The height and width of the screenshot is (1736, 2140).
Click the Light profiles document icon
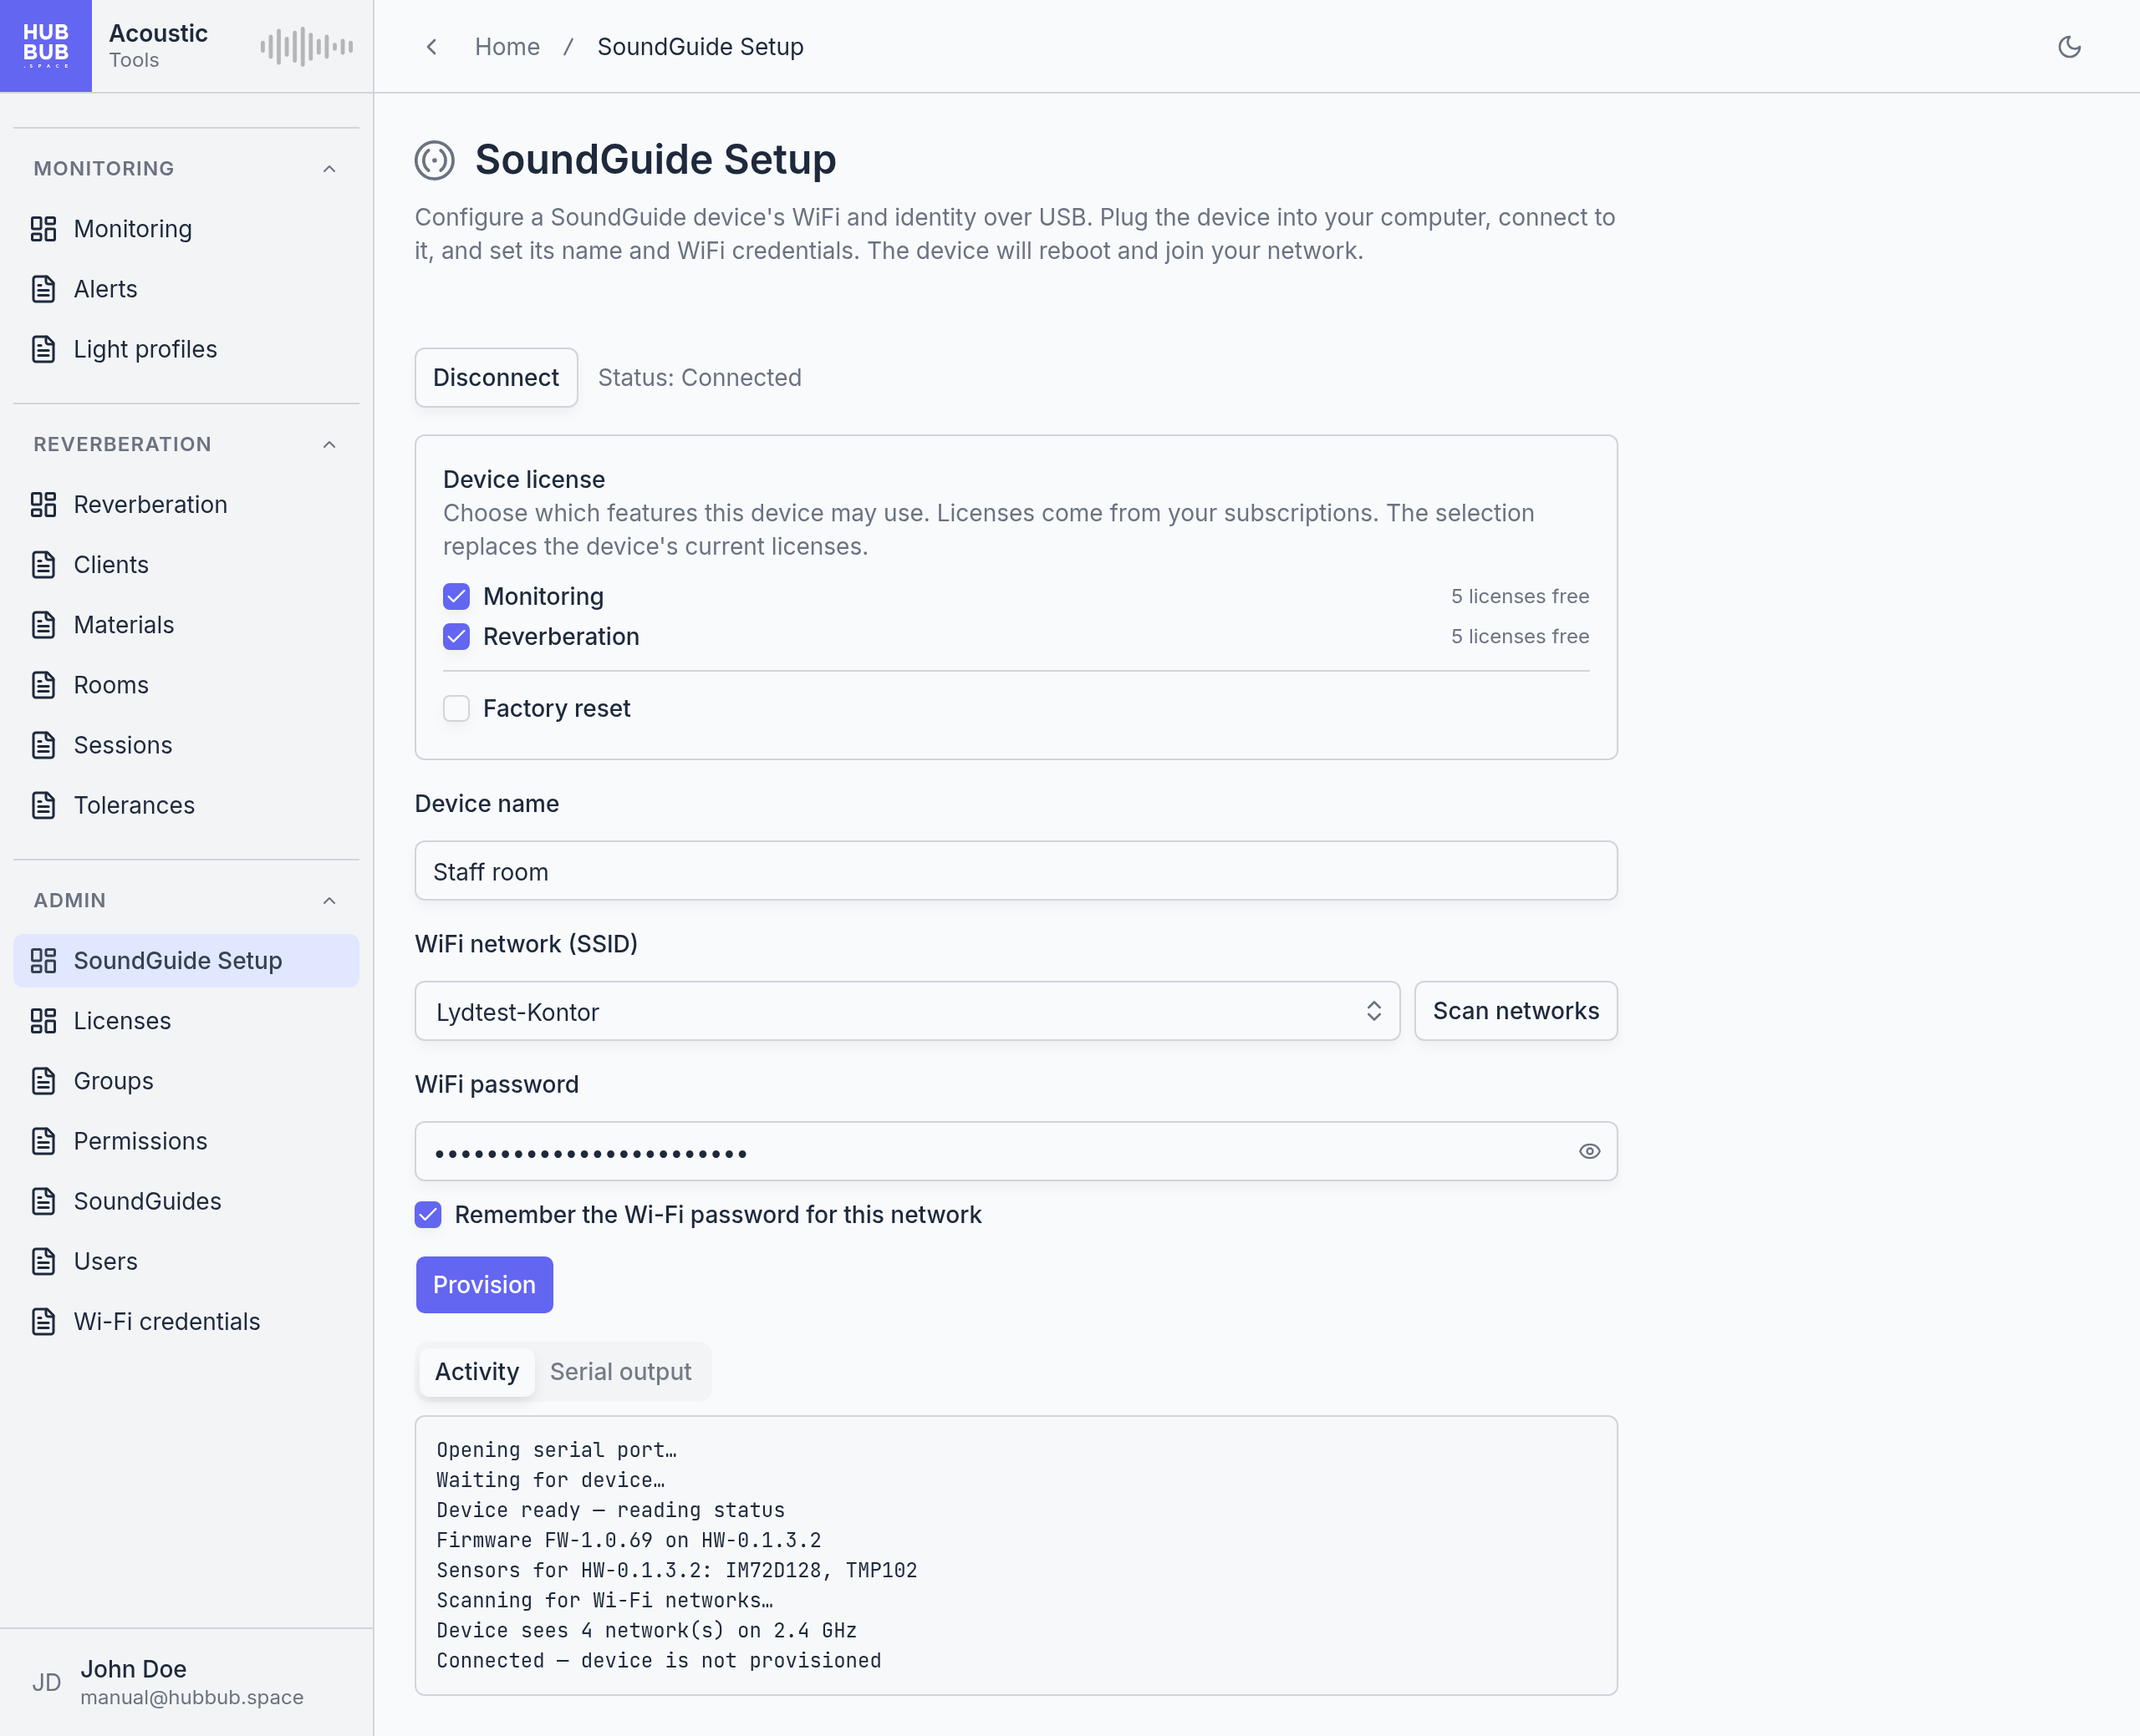(43, 349)
